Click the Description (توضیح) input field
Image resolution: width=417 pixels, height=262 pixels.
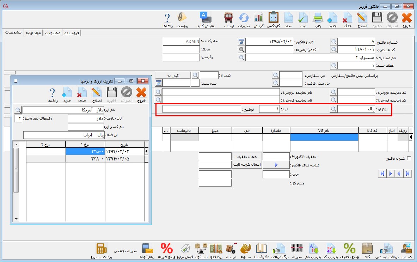pos(201,109)
